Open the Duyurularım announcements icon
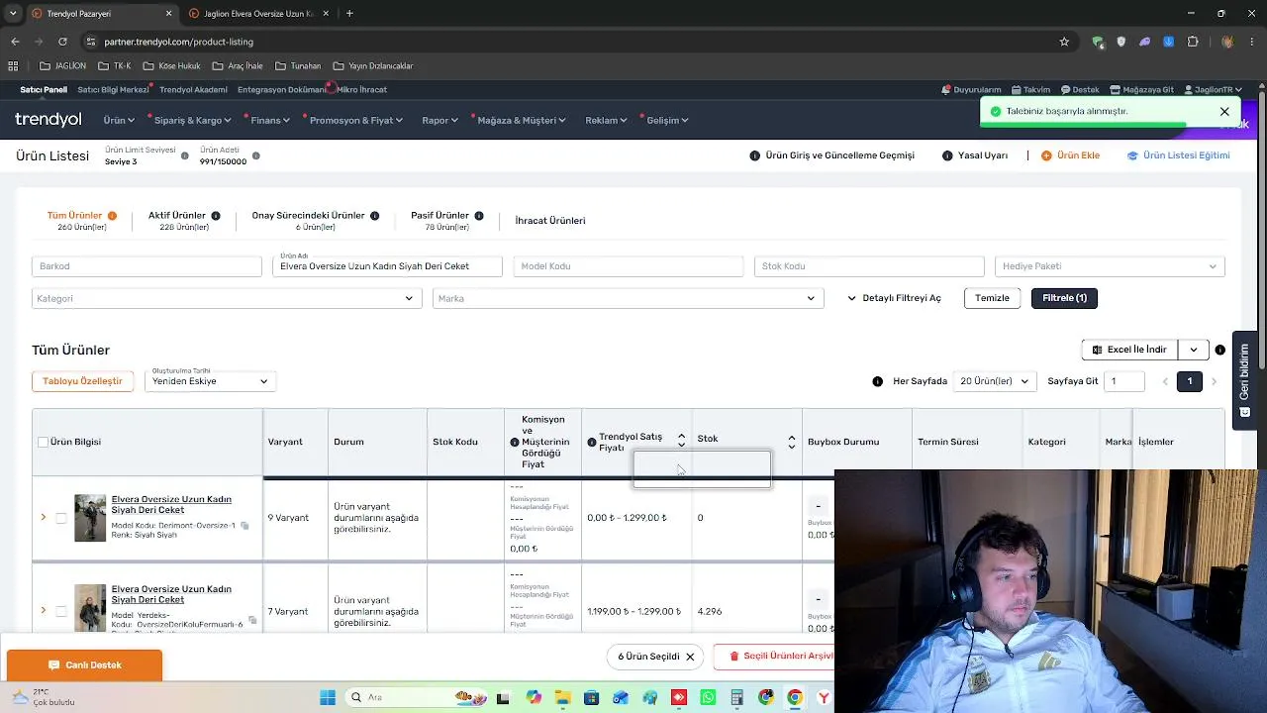The width and height of the screenshot is (1267, 713). click(946, 89)
